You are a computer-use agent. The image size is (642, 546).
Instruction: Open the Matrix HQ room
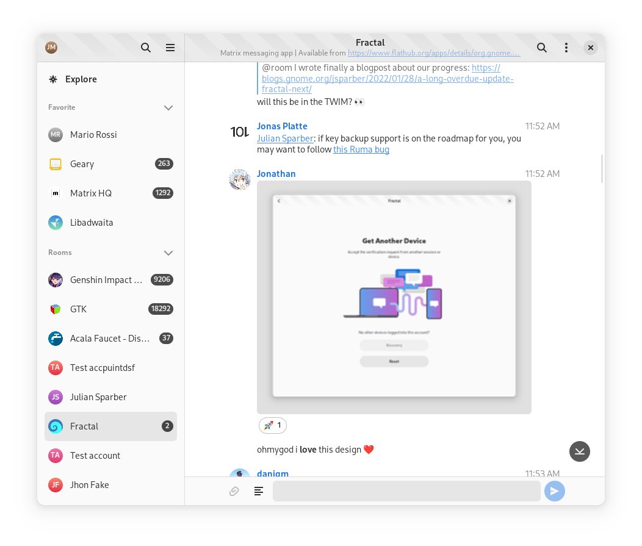click(91, 193)
